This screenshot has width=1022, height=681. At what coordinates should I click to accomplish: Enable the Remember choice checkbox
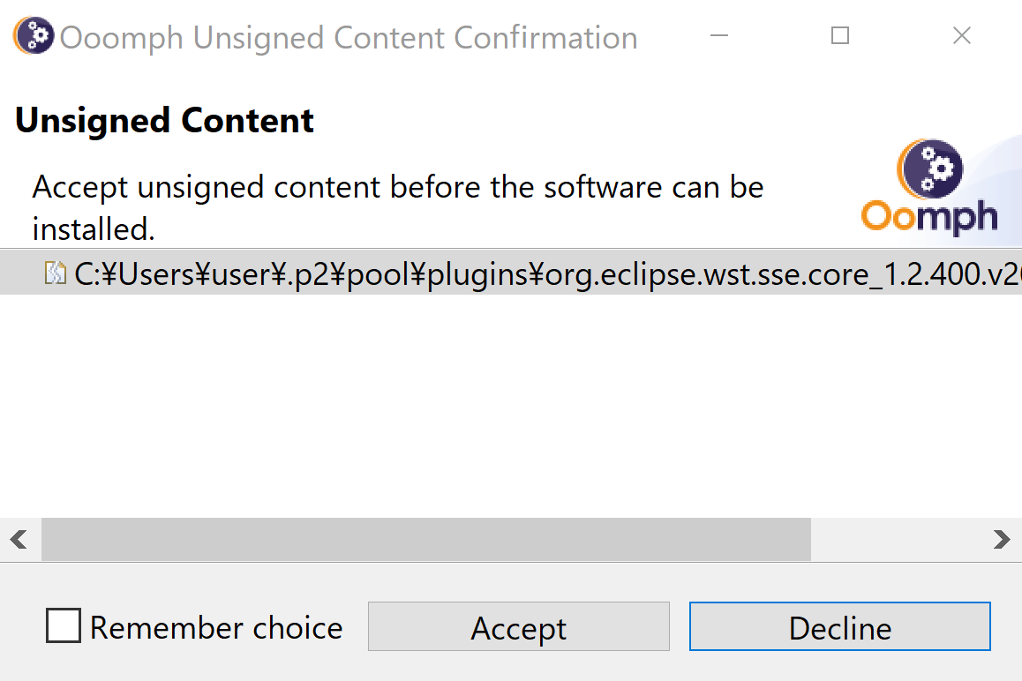click(x=64, y=625)
